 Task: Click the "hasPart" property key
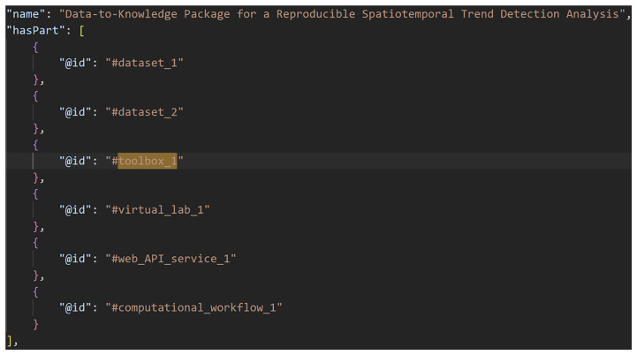[35, 30]
